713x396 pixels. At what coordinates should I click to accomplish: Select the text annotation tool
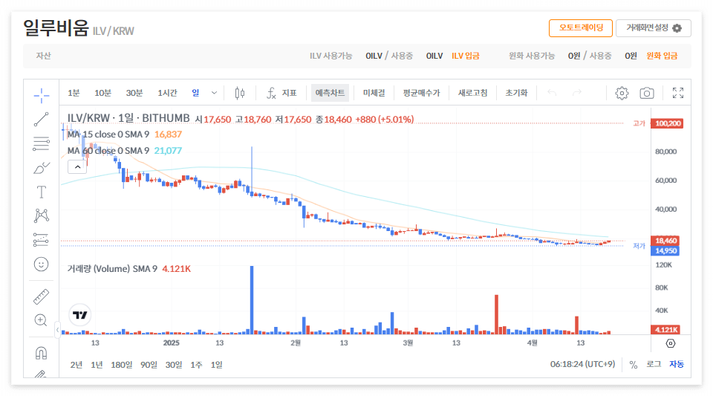pos(42,192)
